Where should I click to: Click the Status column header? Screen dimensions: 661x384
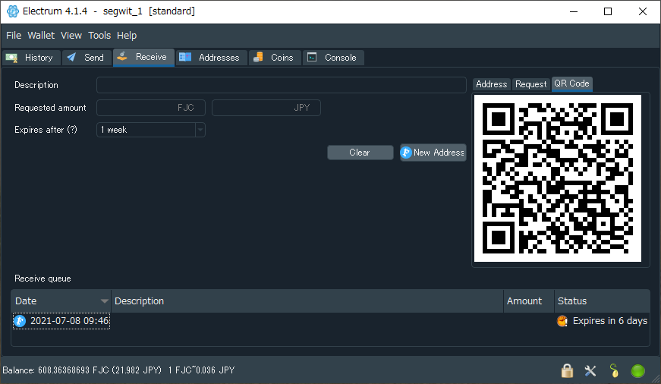pos(602,301)
